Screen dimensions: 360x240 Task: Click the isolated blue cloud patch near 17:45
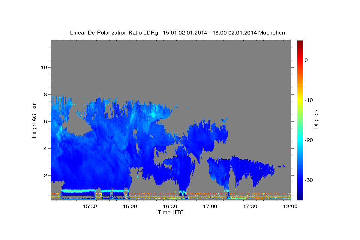pos(281,166)
